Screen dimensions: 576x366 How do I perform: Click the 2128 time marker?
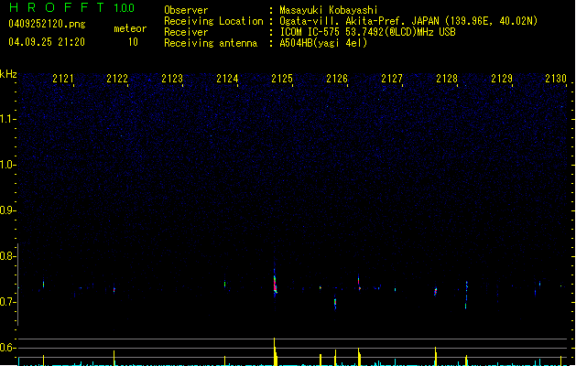tap(447, 79)
